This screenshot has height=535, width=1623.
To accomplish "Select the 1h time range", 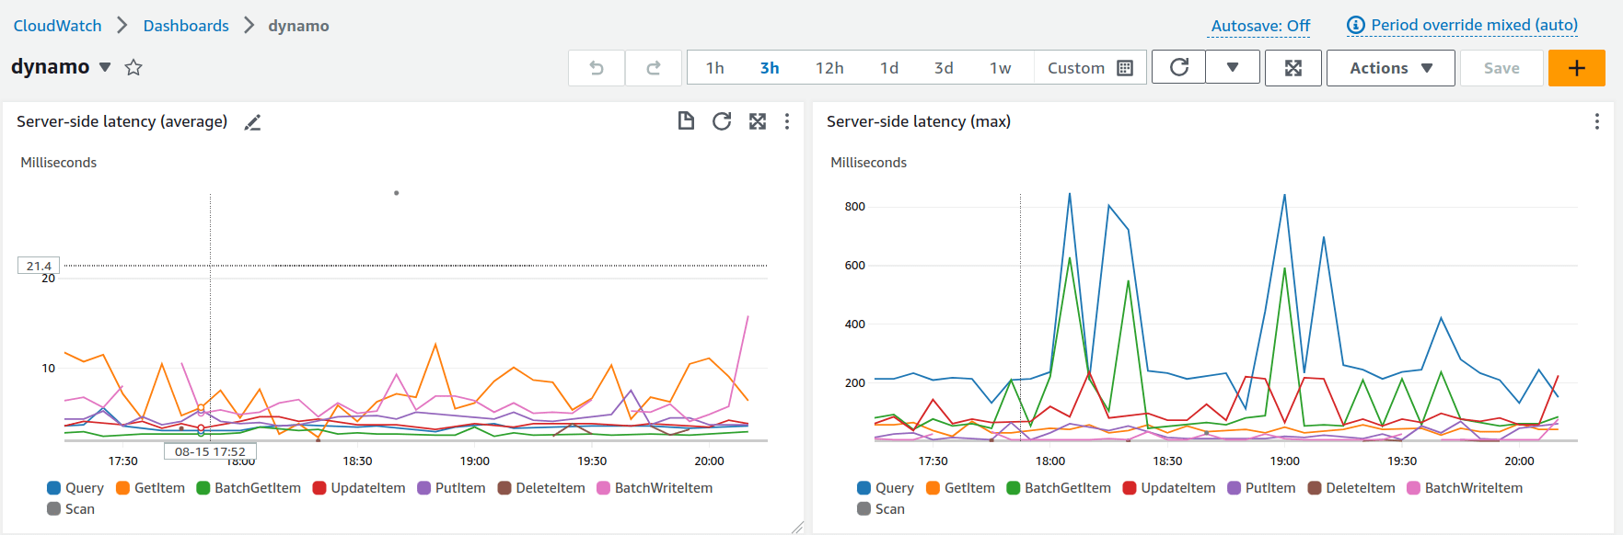I will (x=715, y=68).
